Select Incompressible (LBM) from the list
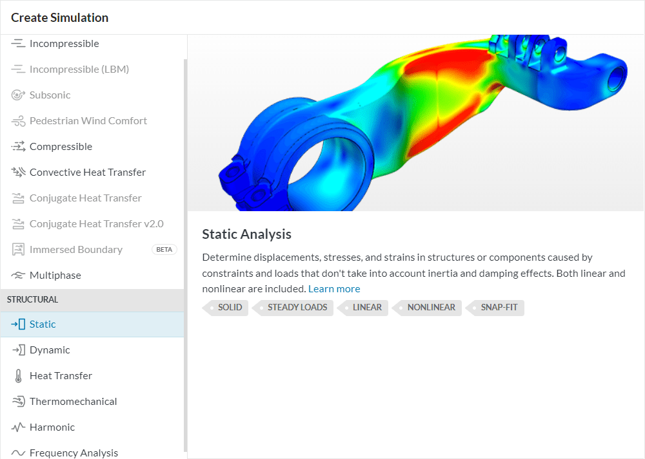The image size is (645, 459). point(79,69)
